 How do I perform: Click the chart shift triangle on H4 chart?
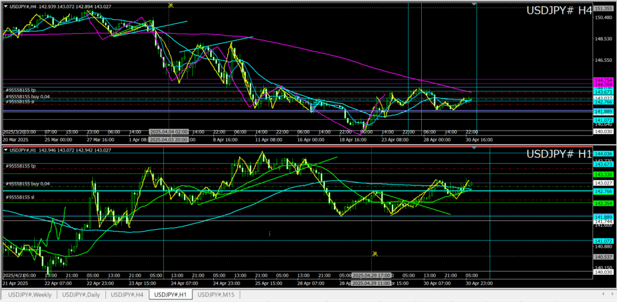point(474,4)
